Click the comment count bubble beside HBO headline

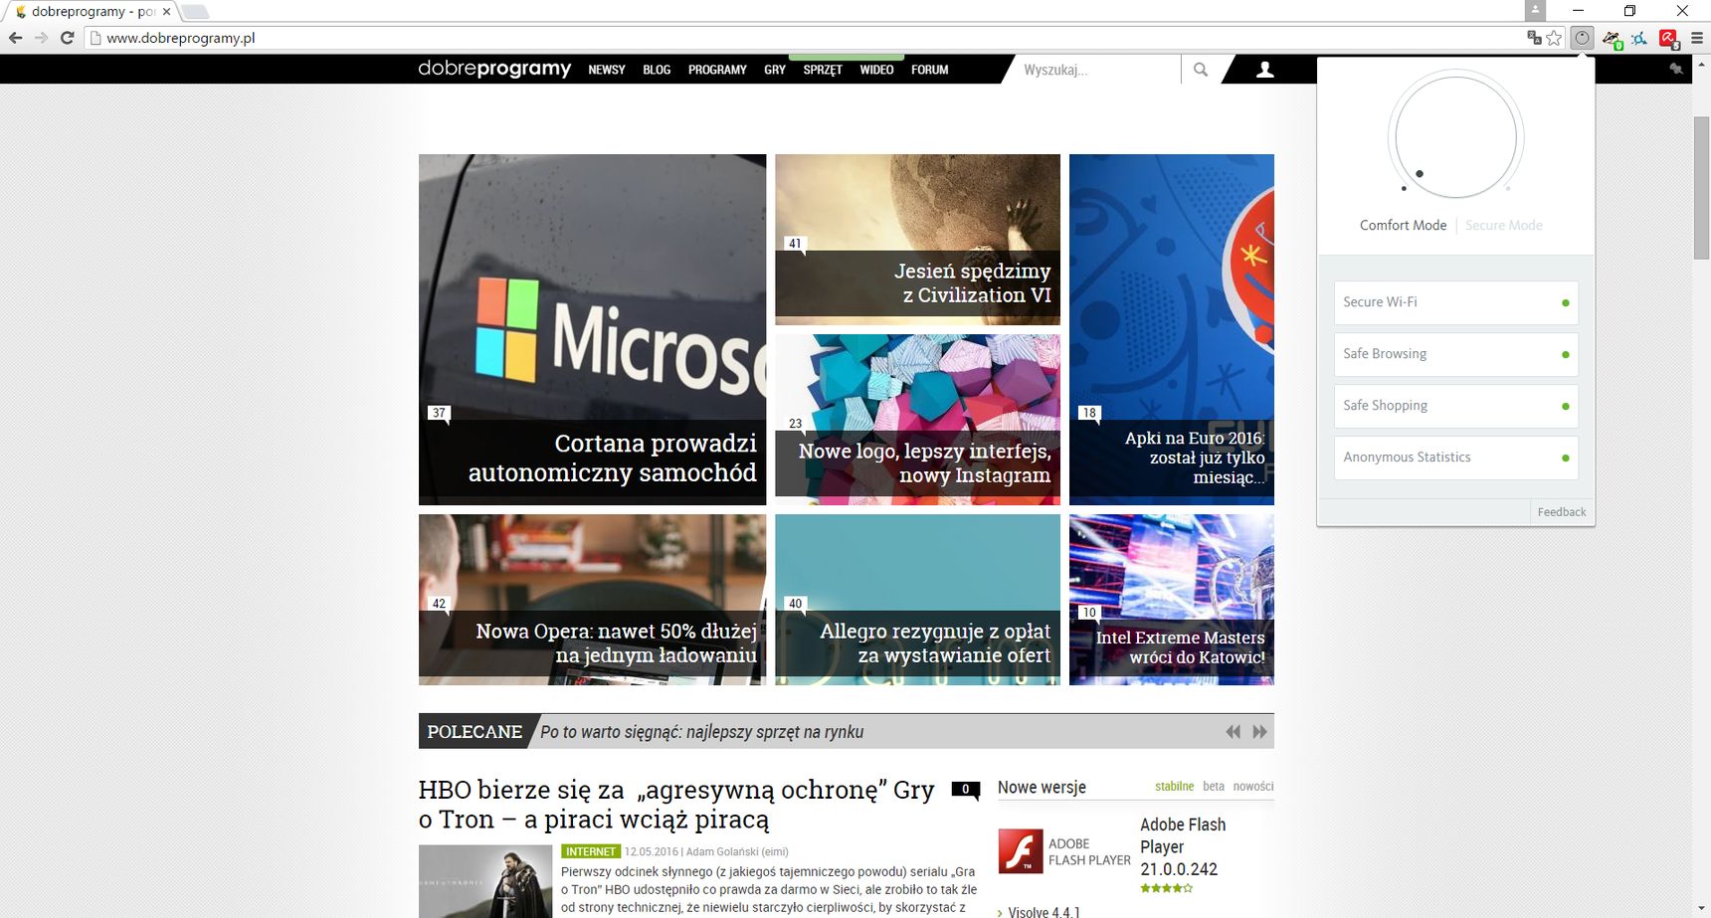965,789
